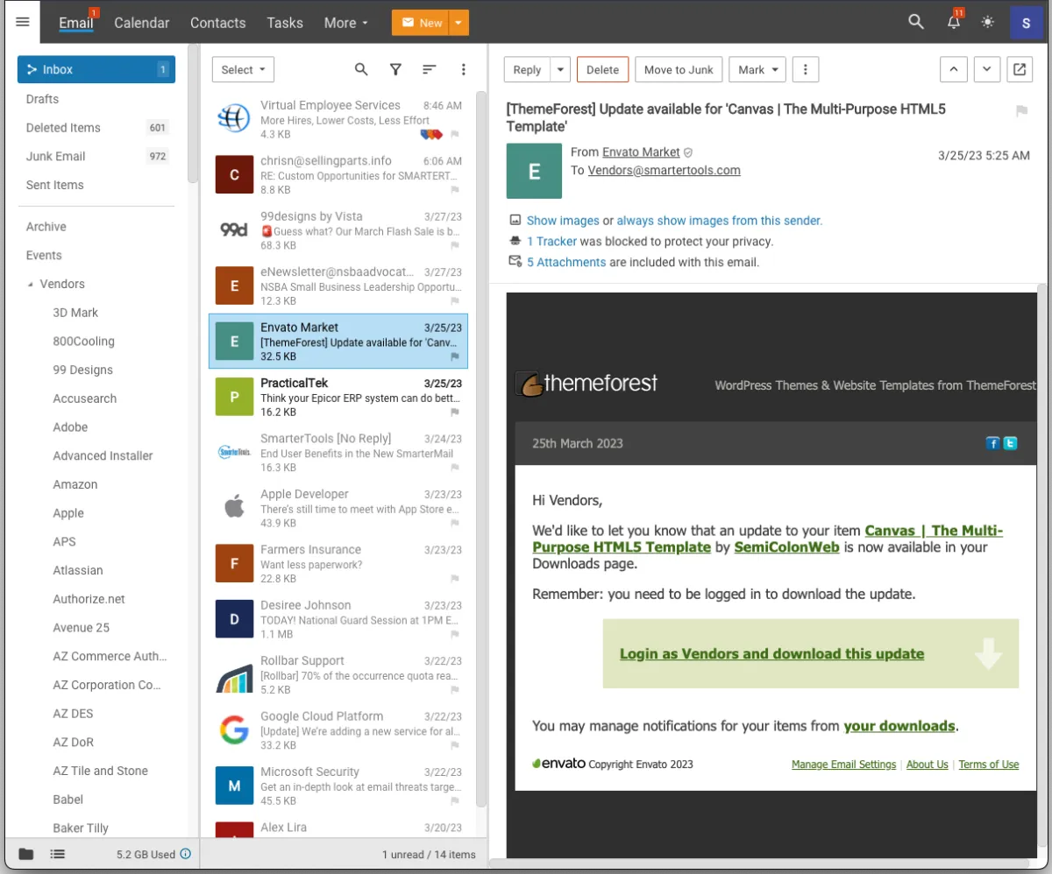Click the list view icon at bottom

[58, 854]
